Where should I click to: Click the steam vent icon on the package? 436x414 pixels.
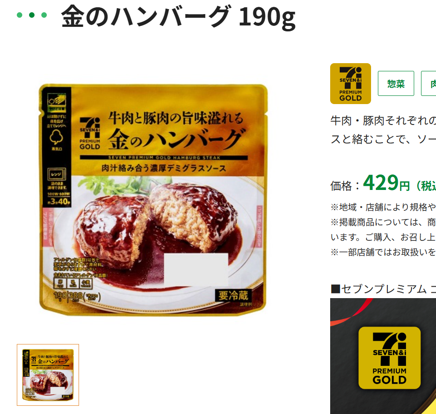[56, 137]
